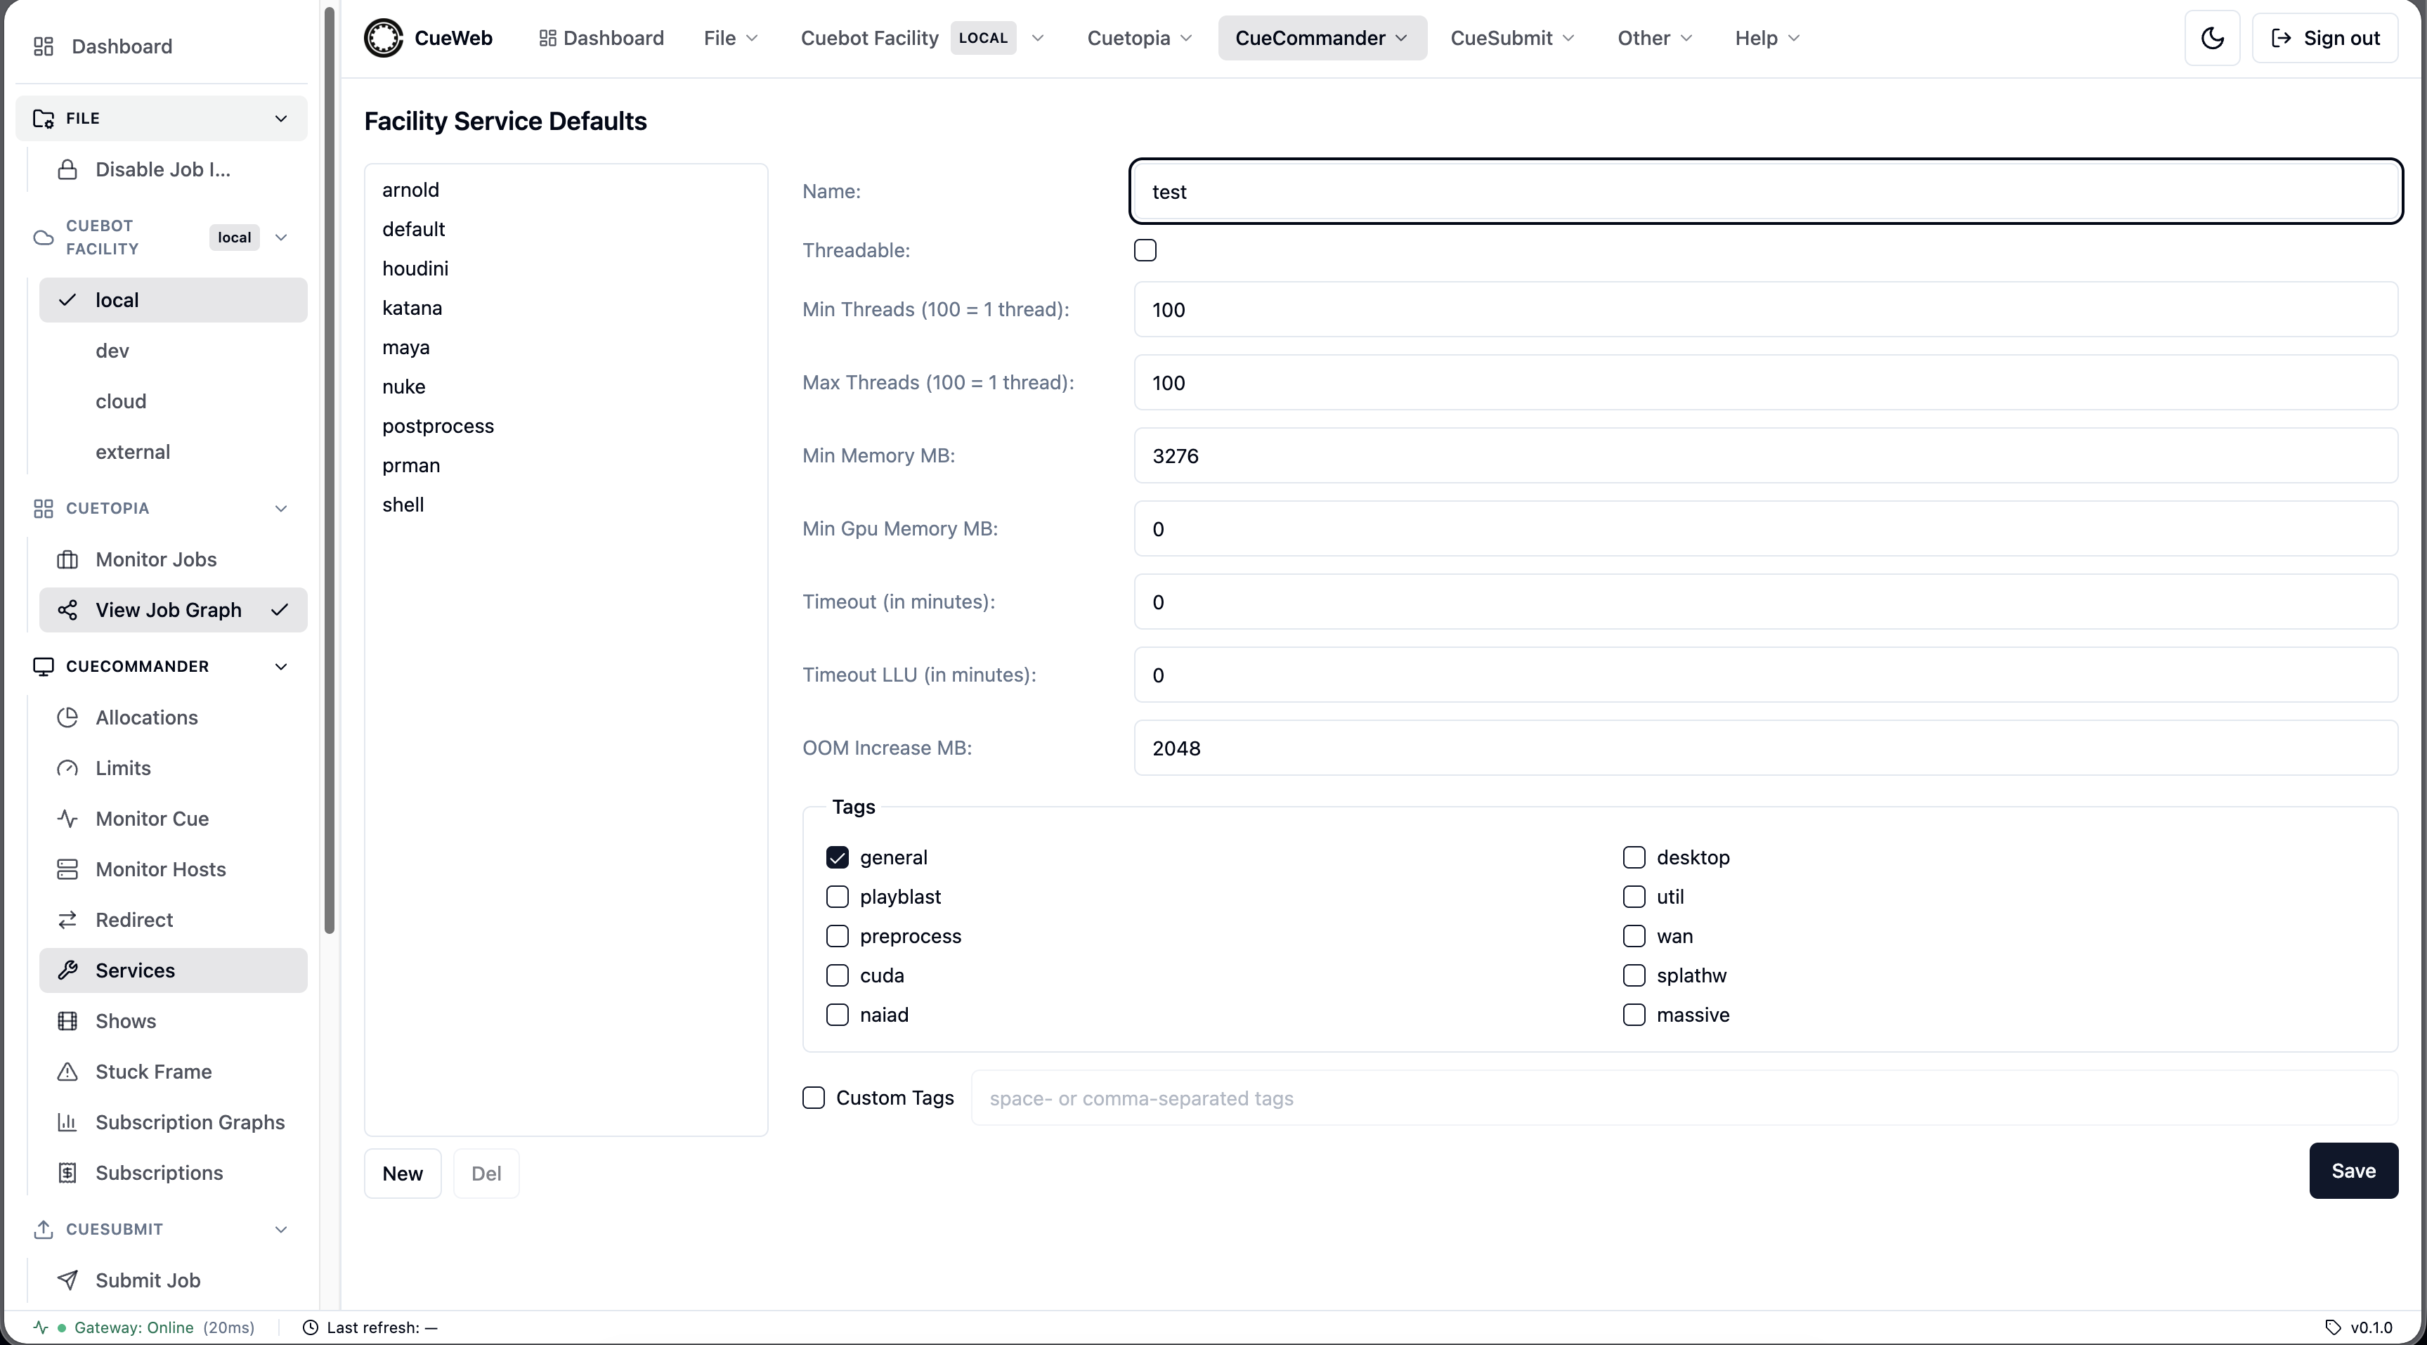Select the postprocess service in list
Screen dimensions: 2427x1345
click(566, 426)
